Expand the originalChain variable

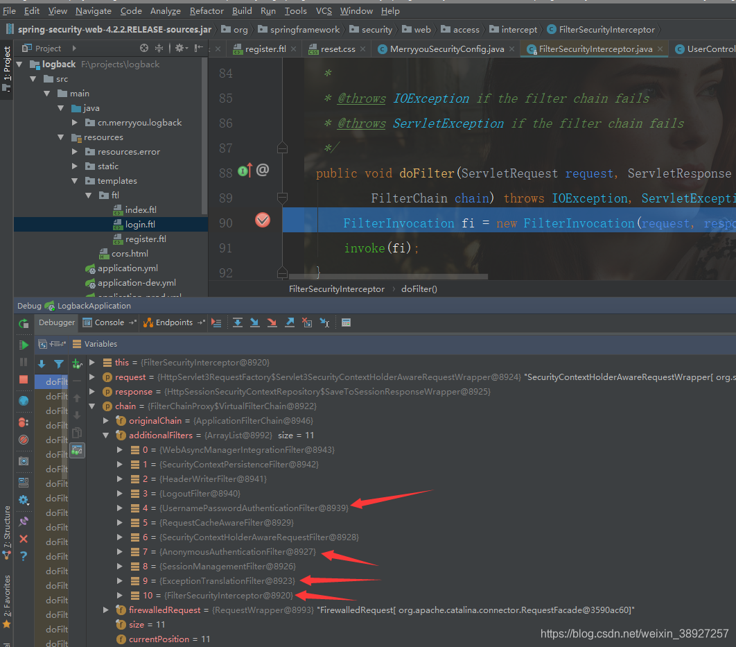[x=106, y=421]
